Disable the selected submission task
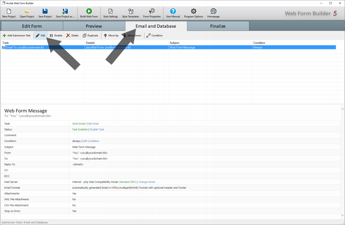The image size is (345, 225). 56,36
